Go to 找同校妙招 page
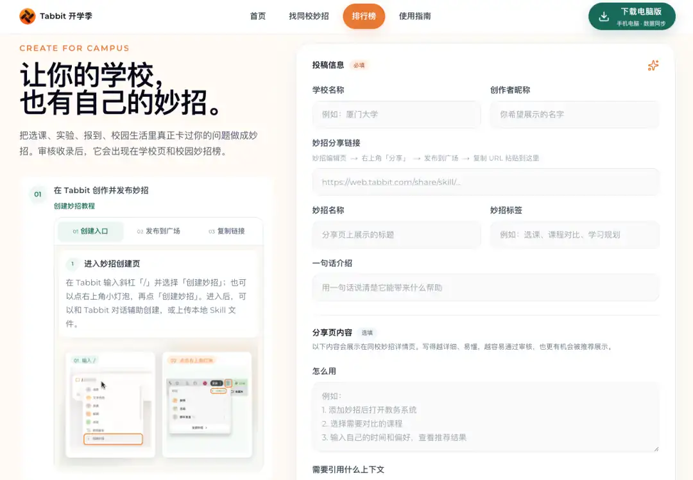Image resolution: width=693 pixels, height=480 pixels. point(309,16)
